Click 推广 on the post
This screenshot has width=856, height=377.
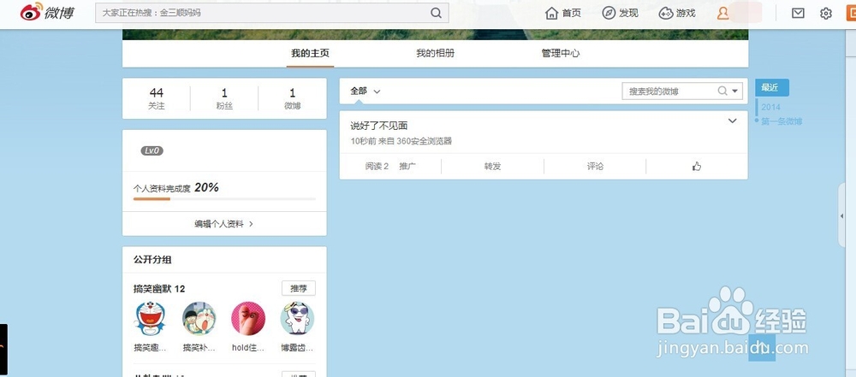pos(407,167)
